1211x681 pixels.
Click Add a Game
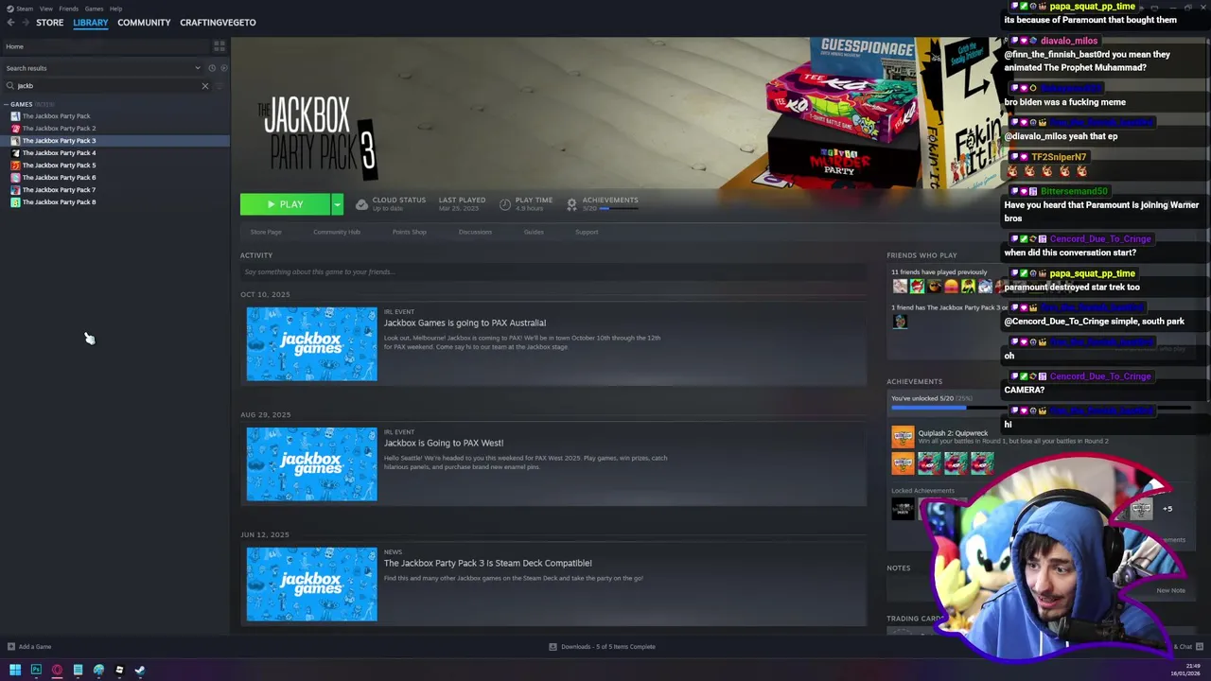pyautogui.click(x=29, y=647)
